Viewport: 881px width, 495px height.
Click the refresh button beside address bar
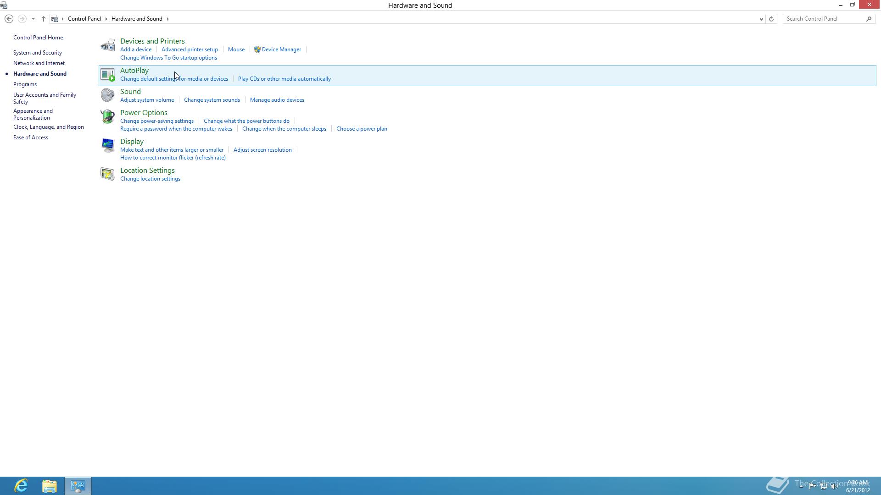click(771, 19)
